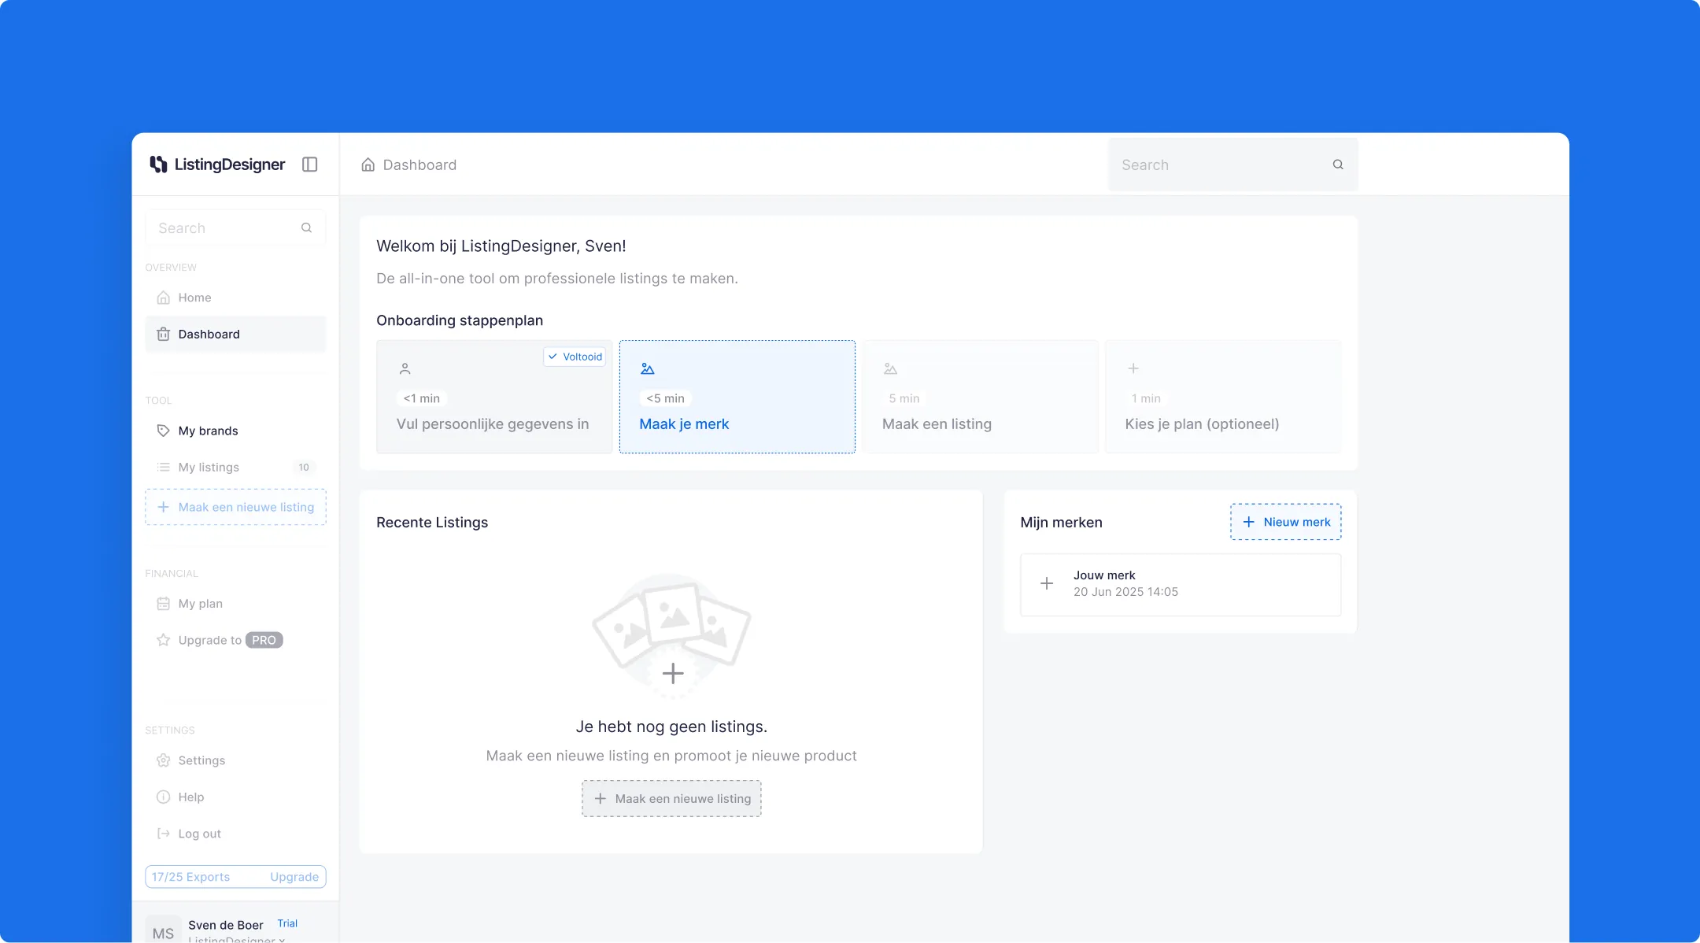Click plus icon on Kies je plan step

coord(1133,368)
